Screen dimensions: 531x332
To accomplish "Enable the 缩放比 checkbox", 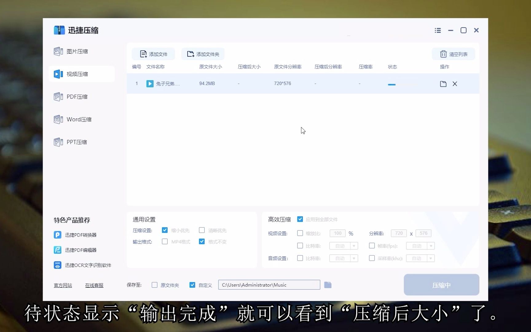I will click(x=300, y=233).
